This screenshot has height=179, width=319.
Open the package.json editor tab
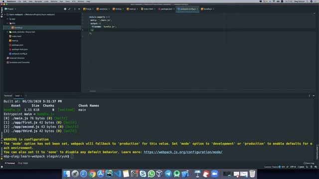166,9
